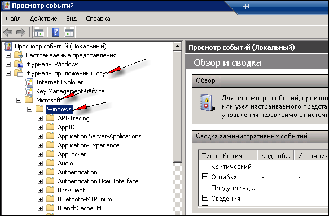Image resolution: width=329 pixels, height=216 pixels.
Task: Expand the Настраиваемые представления node
Action: coord(8,56)
